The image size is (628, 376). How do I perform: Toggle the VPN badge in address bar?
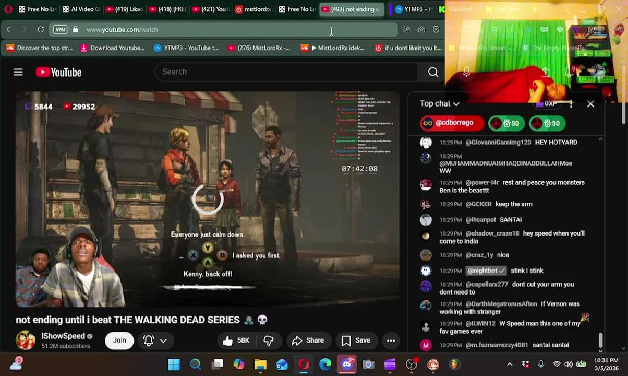61,30
